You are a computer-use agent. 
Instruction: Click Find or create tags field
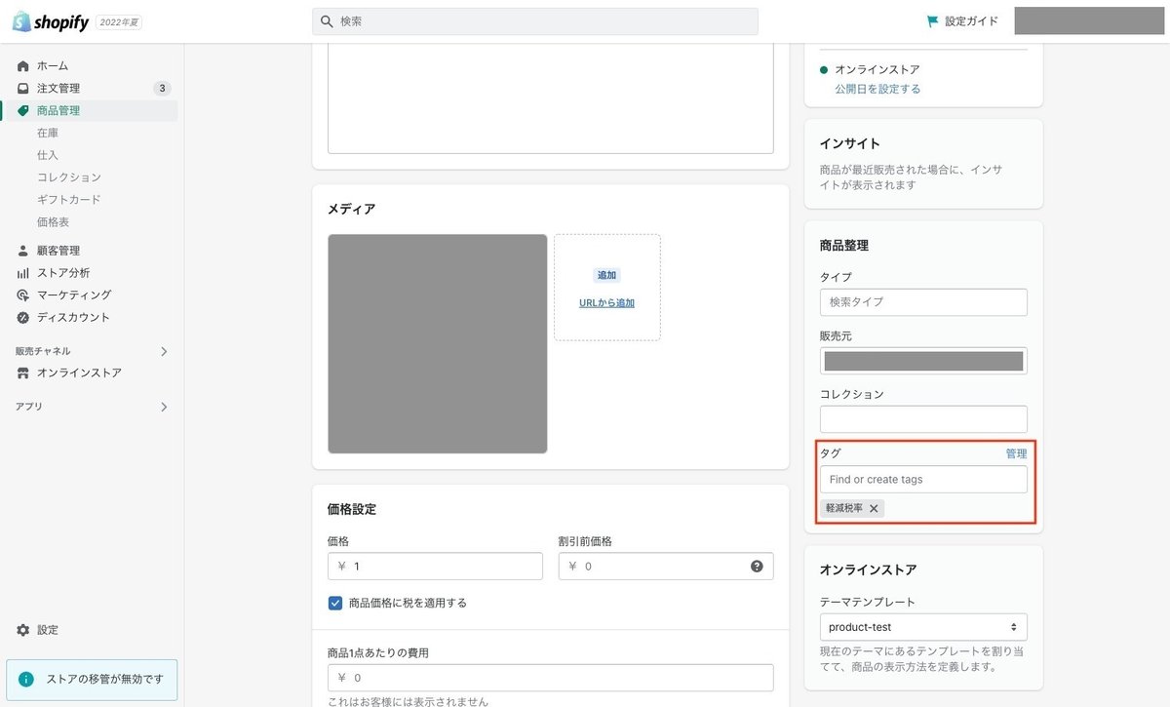click(923, 480)
